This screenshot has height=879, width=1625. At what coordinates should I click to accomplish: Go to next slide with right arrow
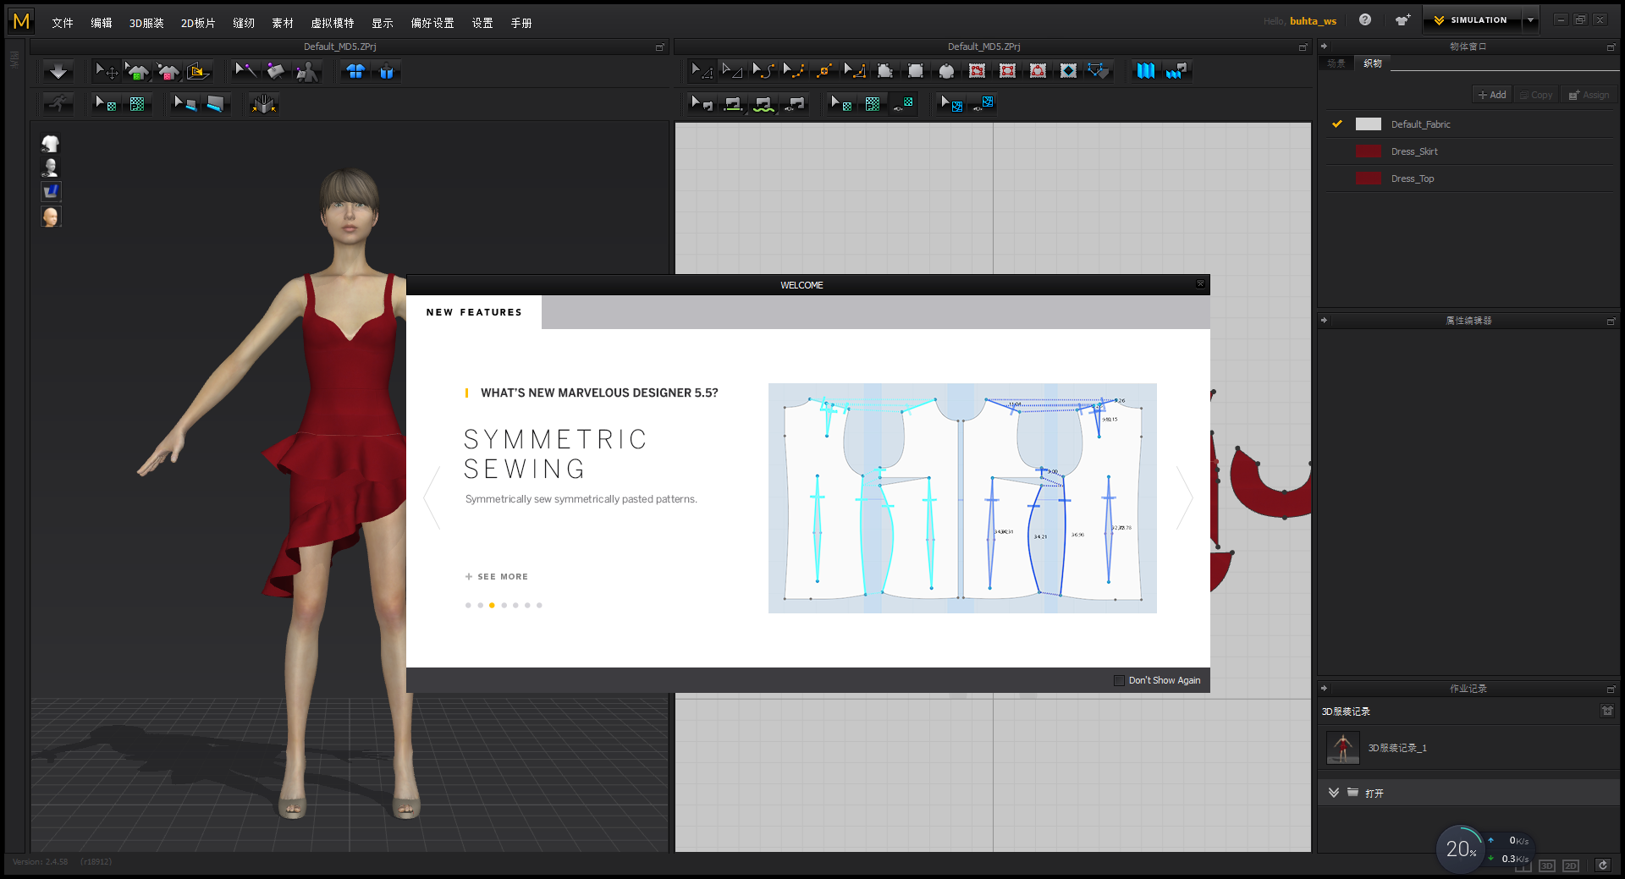click(x=1185, y=497)
